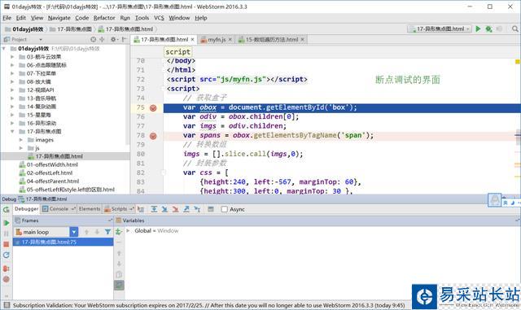The image size is (521, 310).
Task: Expand the images folder
Action: 20,140
